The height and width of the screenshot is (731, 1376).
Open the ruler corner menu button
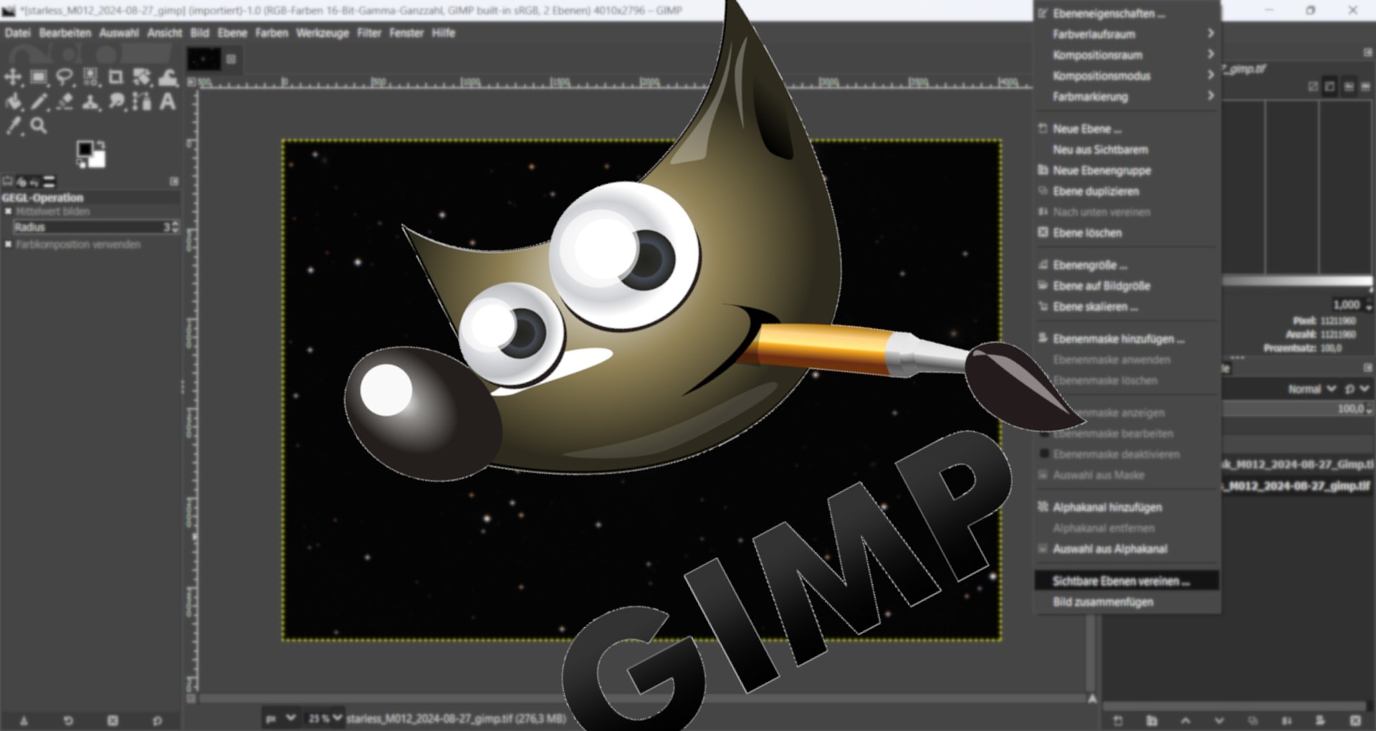pyautogui.click(x=191, y=82)
